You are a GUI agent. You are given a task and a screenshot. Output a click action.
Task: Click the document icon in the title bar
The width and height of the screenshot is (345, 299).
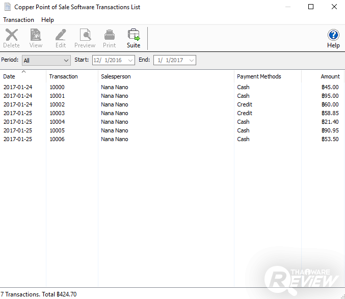click(x=8, y=7)
